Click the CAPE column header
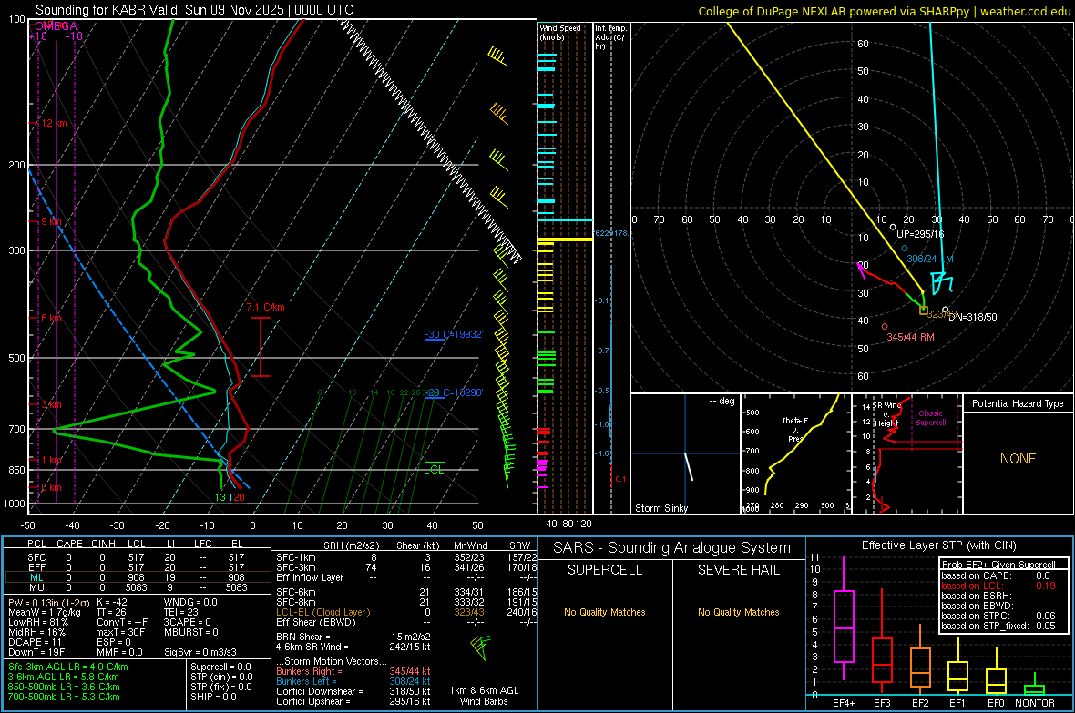 (x=69, y=544)
